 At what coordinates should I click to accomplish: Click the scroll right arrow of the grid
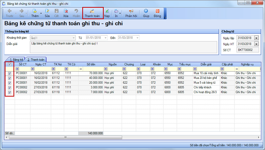click(x=259, y=137)
